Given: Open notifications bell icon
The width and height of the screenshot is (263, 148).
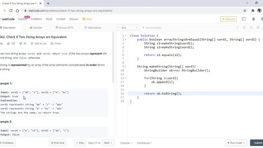Looking at the screenshot, I should [x=254, y=19].
